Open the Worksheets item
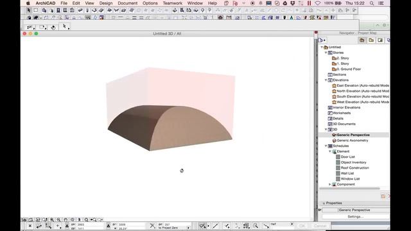 pos(342,113)
